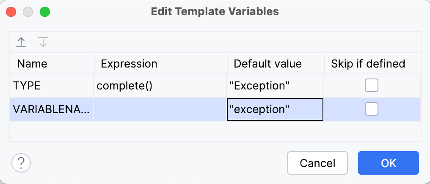
Task: Toggle Skip if defined for VARIABLENAME row
Action: tap(372, 109)
